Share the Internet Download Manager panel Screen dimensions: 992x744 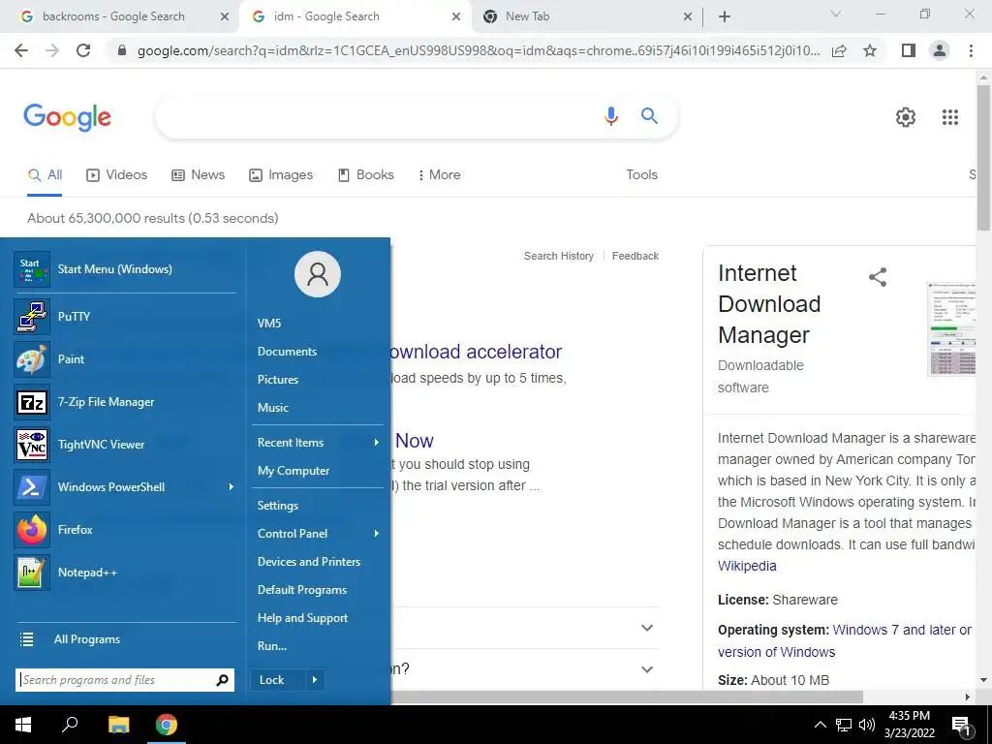(x=878, y=277)
